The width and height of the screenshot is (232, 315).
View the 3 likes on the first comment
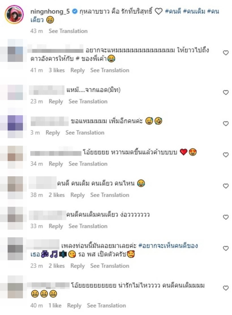(57, 70)
